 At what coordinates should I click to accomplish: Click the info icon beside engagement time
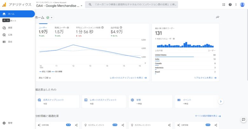[x=102, y=28]
